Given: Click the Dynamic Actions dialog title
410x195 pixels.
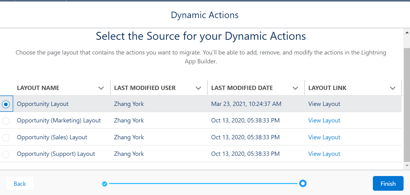Looking at the screenshot, I should pos(205,15).
